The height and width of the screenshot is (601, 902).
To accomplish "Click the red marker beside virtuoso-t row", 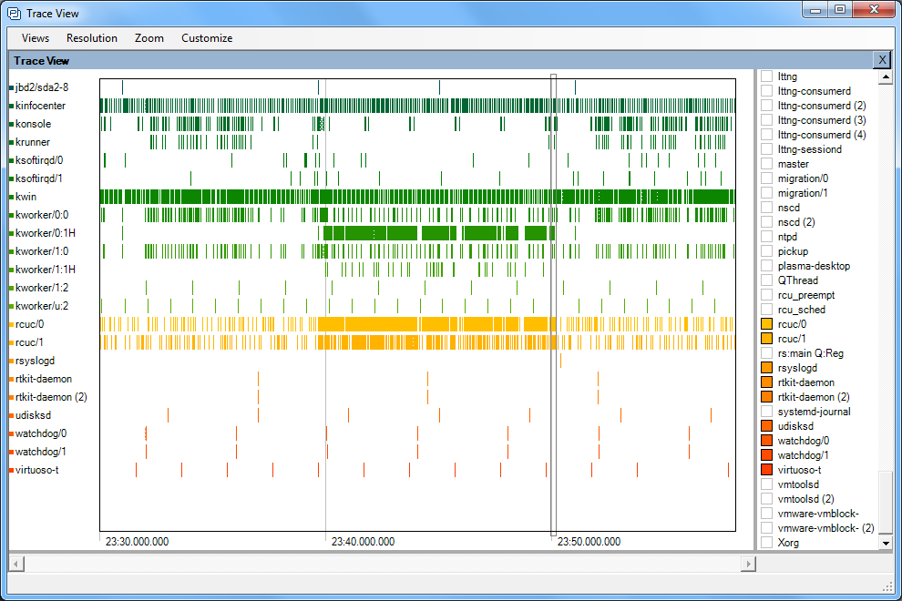I will pos(11,470).
